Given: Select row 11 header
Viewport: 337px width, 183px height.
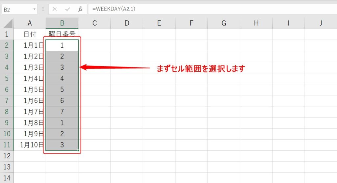Looking at the screenshot, I should point(7,145).
